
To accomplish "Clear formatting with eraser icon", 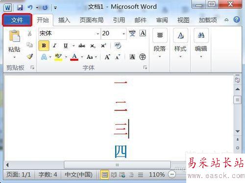I will coord(118,46).
